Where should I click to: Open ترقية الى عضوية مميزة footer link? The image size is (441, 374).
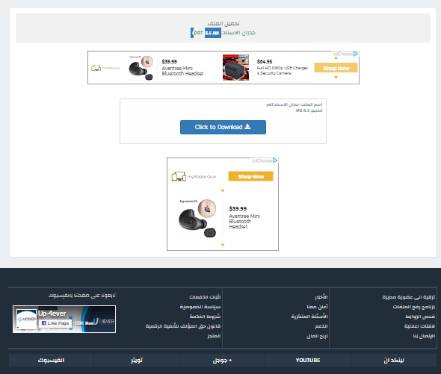click(408, 296)
